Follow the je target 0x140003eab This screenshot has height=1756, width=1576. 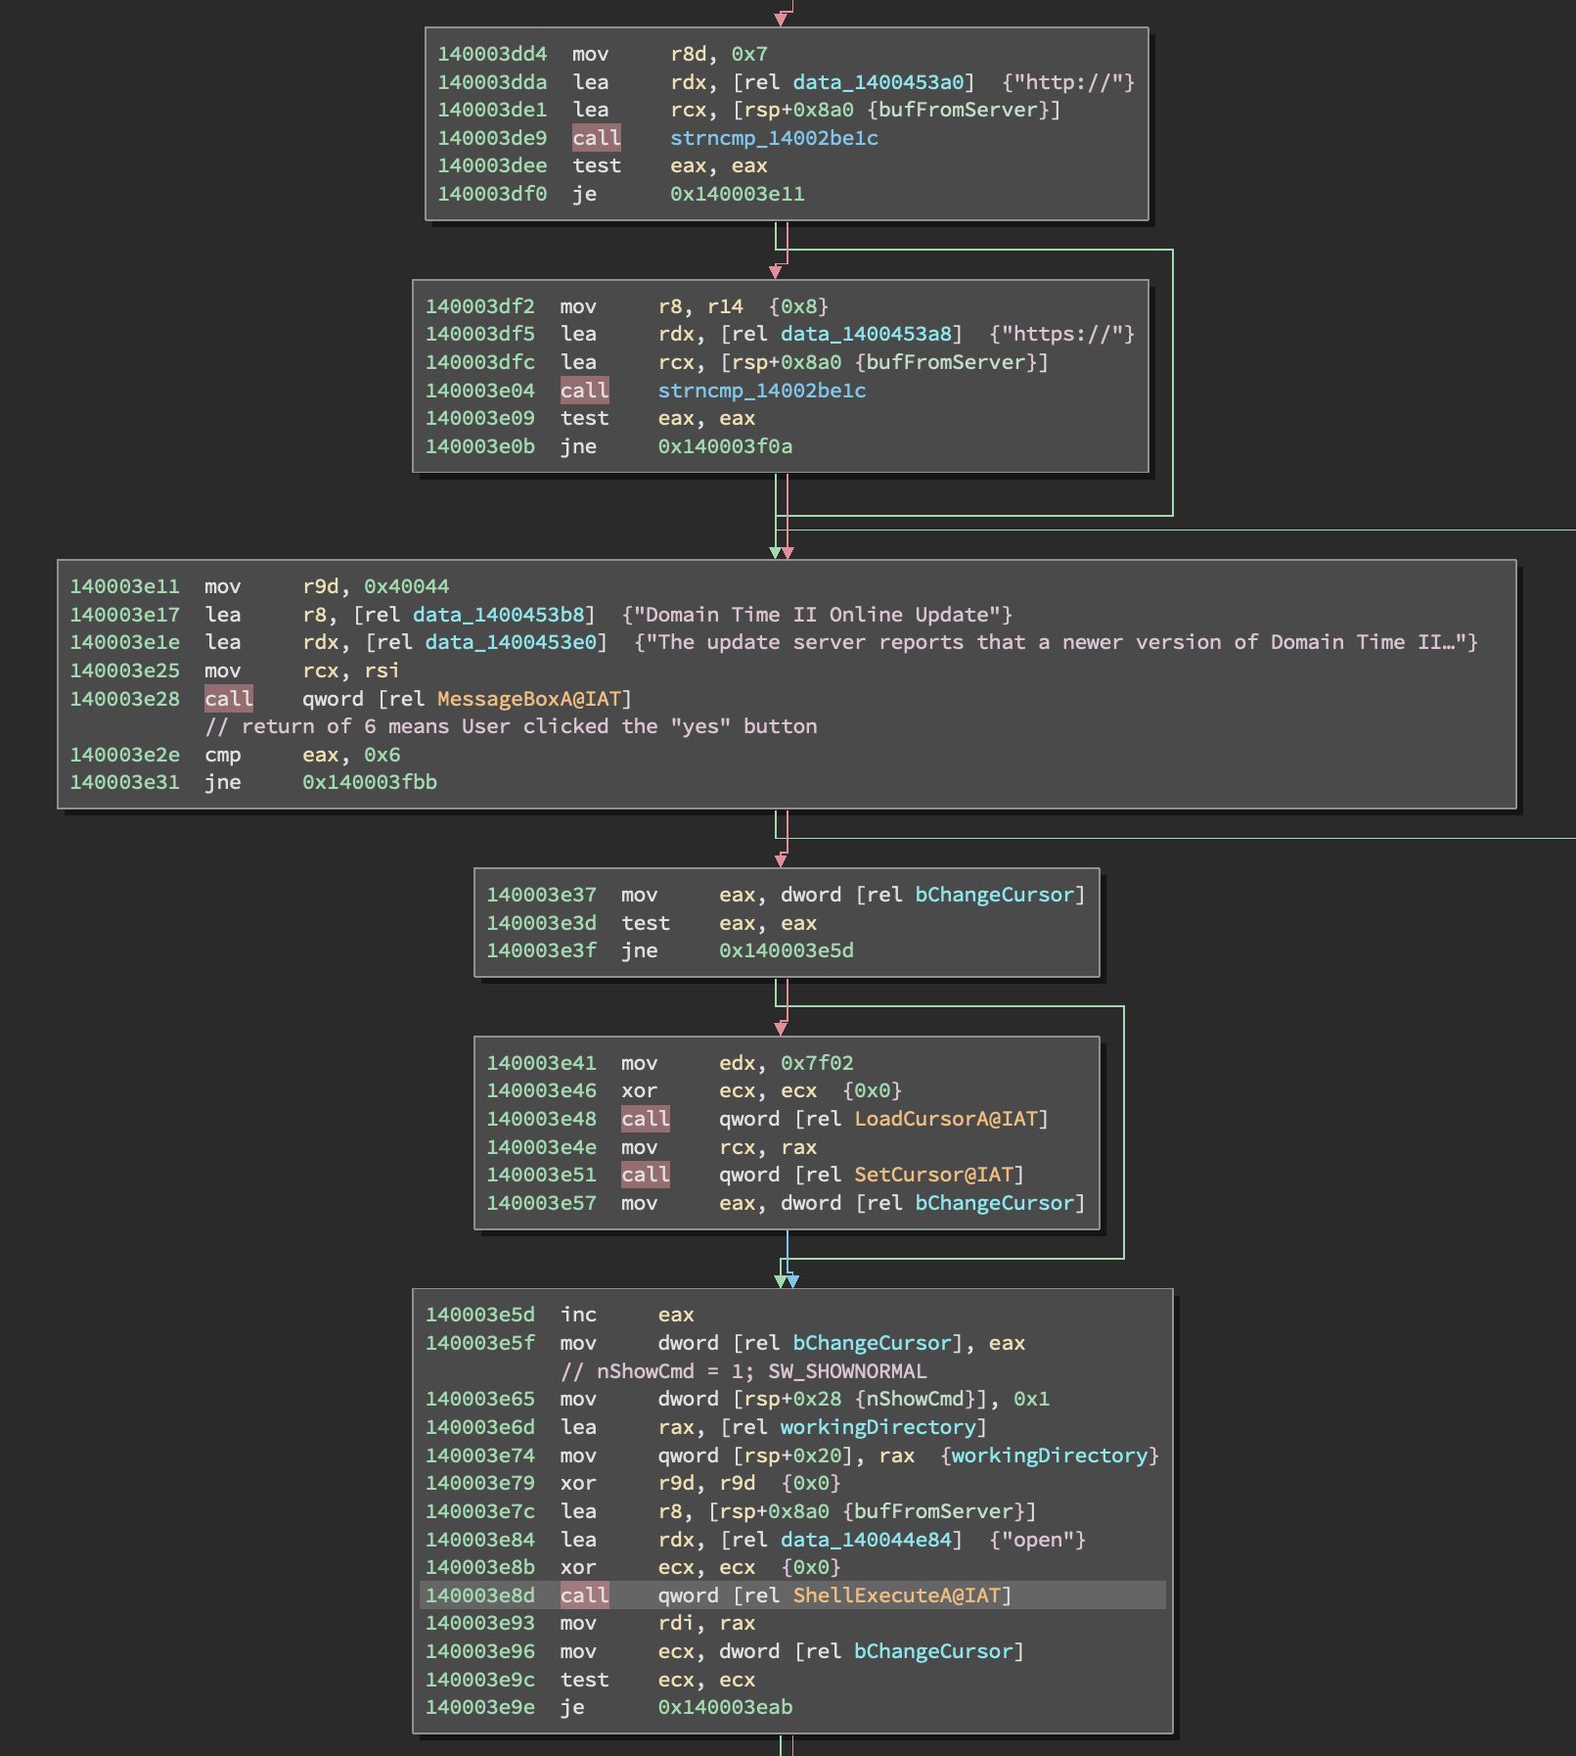(x=725, y=1707)
